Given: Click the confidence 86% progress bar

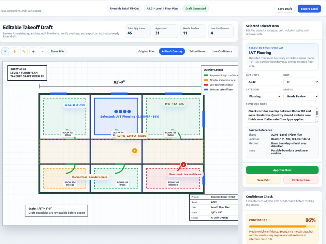Looking at the screenshot, I should coord(282,226).
